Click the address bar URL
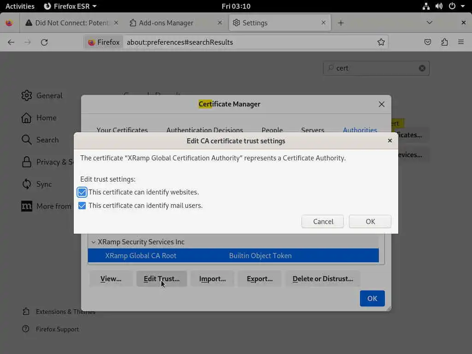Image resolution: width=472 pixels, height=354 pixels. click(180, 42)
